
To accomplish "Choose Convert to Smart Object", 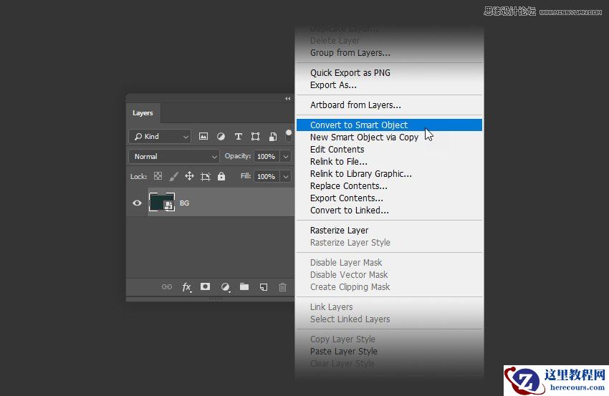I will (389, 125).
